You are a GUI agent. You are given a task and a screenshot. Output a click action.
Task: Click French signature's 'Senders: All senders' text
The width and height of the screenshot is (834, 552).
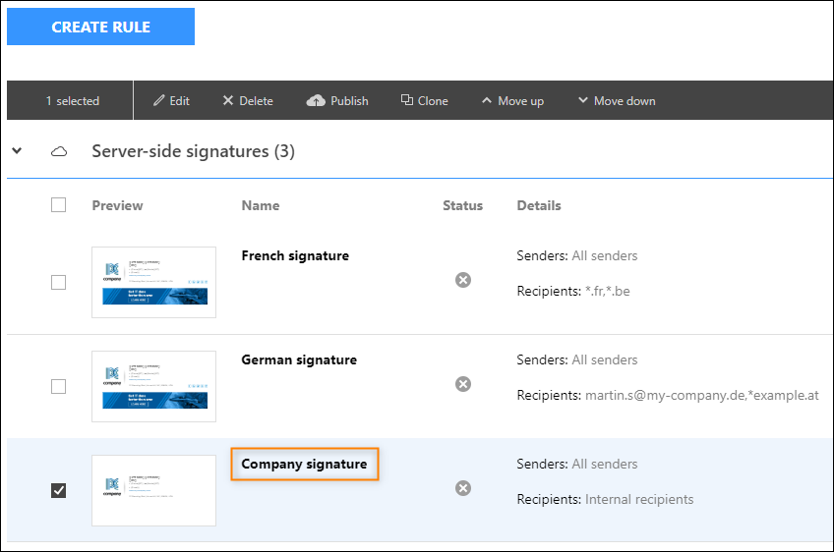pyautogui.click(x=577, y=256)
